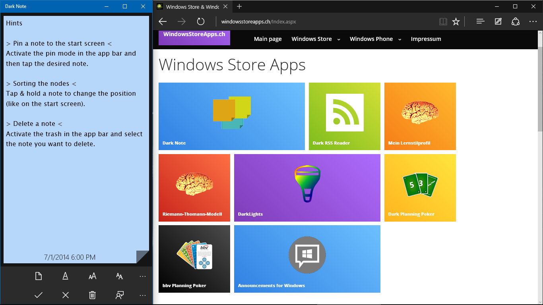Increase note font size with AA icon
The width and height of the screenshot is (543, 305).
(x=92, y=276)
